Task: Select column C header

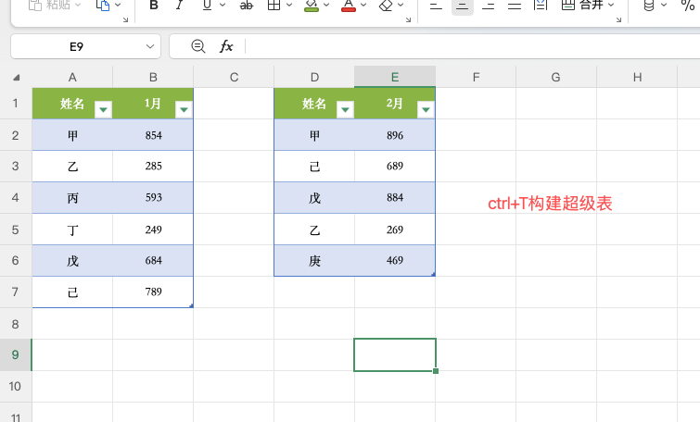Action: 234,77
